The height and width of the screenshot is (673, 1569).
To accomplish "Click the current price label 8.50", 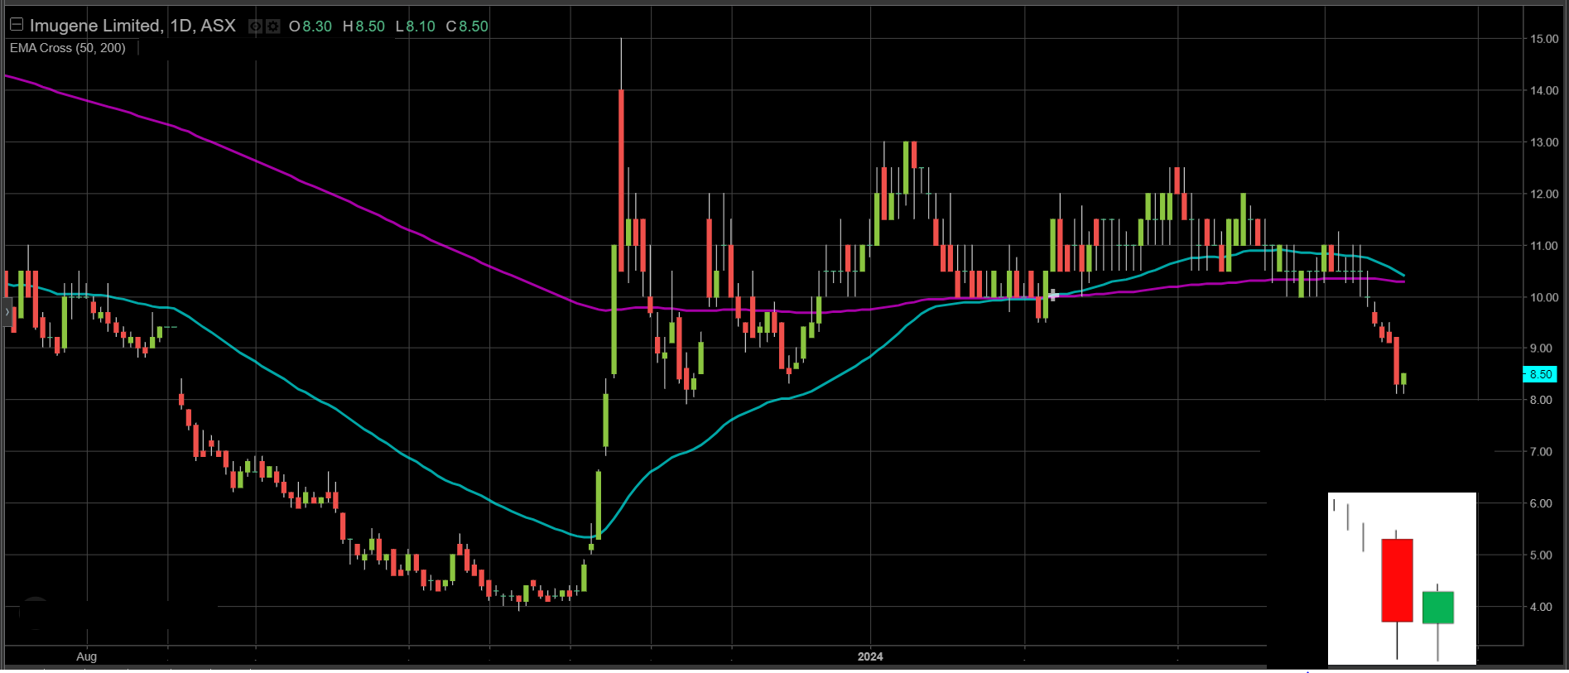I will point(1540,374).
